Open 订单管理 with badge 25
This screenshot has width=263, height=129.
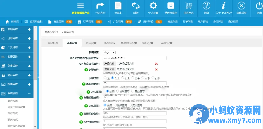[90, 22]
